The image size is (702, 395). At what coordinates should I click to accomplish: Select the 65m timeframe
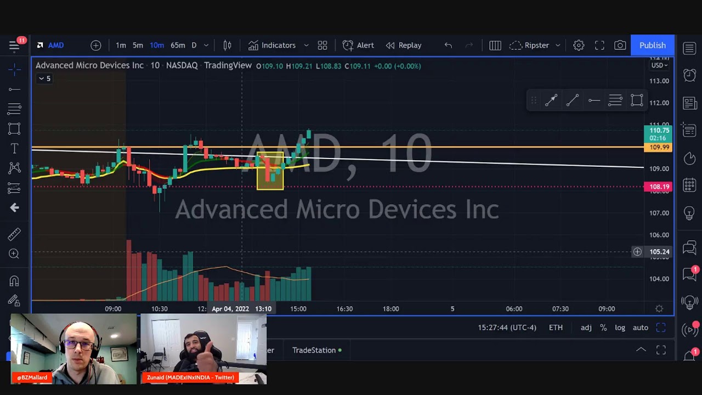pos(178,46)
